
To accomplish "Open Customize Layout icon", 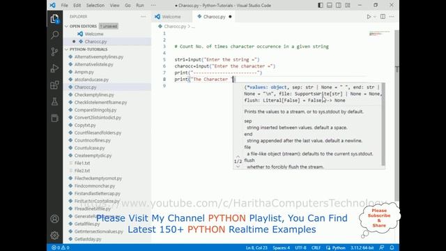I will coord(348,5).
